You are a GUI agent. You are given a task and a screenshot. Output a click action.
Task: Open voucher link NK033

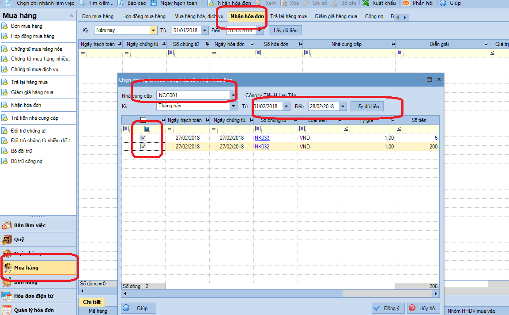262,138
